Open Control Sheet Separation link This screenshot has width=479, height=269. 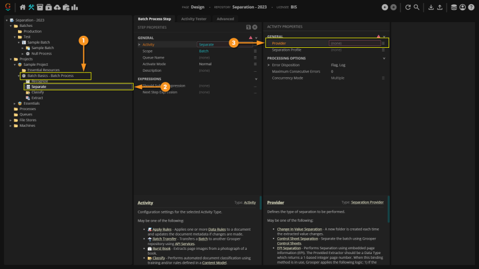[x=298, y=239]
